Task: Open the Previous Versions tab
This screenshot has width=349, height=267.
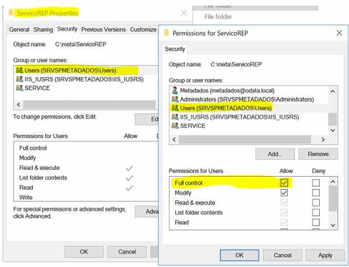Action: (x=103, y=30)
